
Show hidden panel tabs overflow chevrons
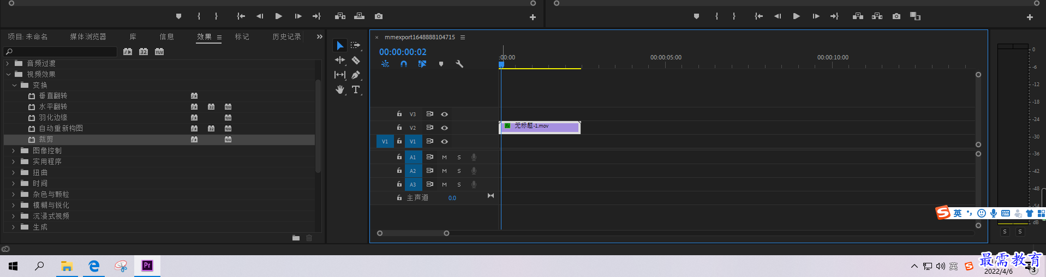pos(320,37)
